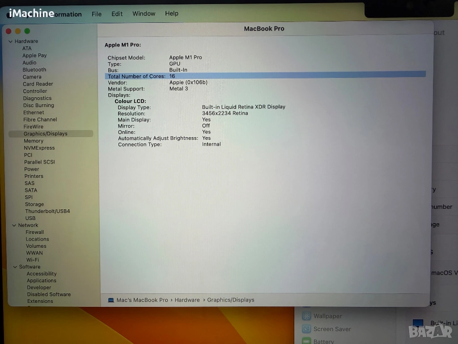Viewport: 458px width, 344px height.
Task: Open Wi-Fi under the Network section
Action: (33, 260)
